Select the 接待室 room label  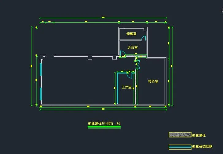pyautogui.click(x=153, y=81)
